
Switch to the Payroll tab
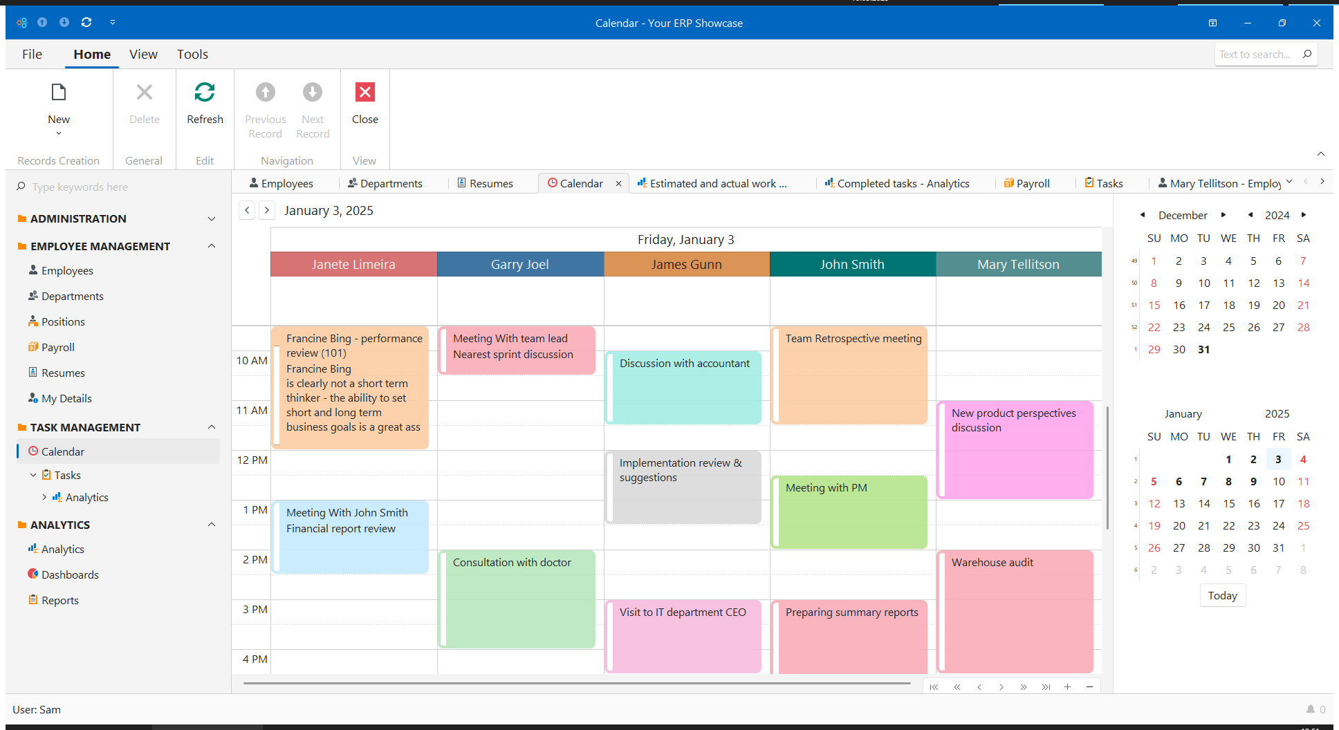(1026, 183)
